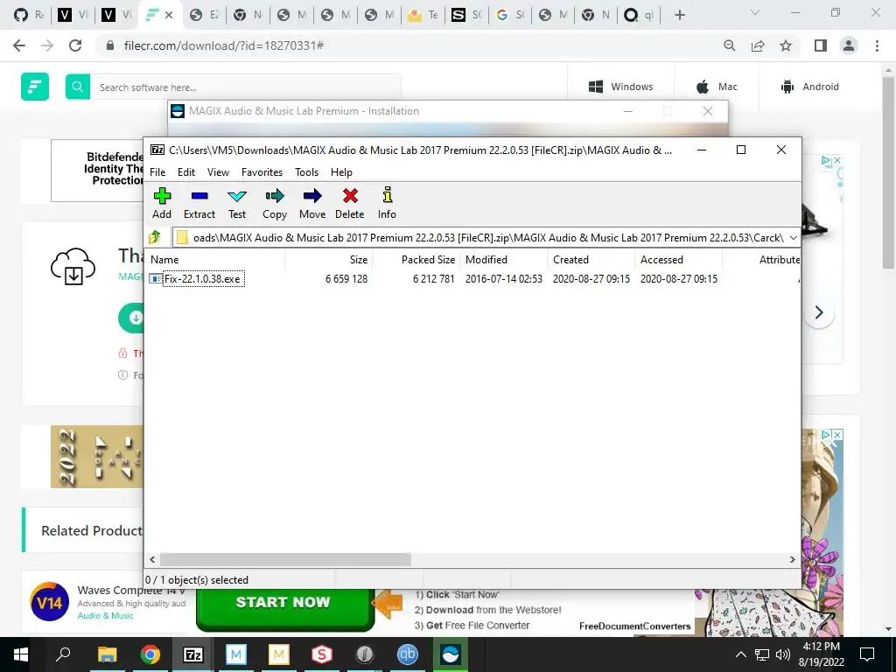Select the Fix-22.1.0.38.exe file
Screen dimensions: 896x672
click(202, 279)
